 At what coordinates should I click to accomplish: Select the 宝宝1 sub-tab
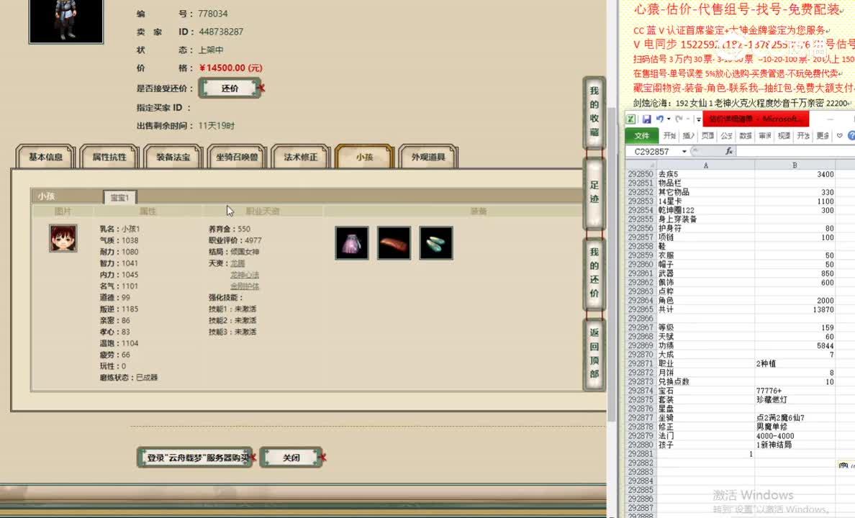tap(119, 196)
